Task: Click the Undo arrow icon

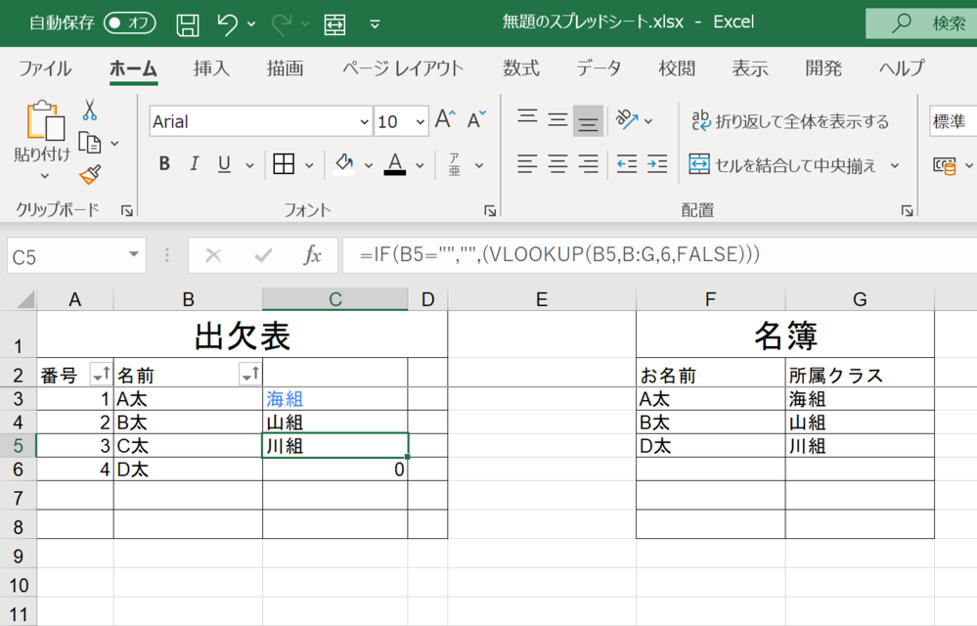Action: tap(227, 23)
